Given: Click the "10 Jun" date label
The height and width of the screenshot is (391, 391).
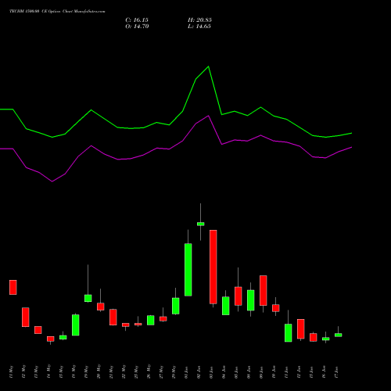Looking at the screenshot, I should coord(274,372).
